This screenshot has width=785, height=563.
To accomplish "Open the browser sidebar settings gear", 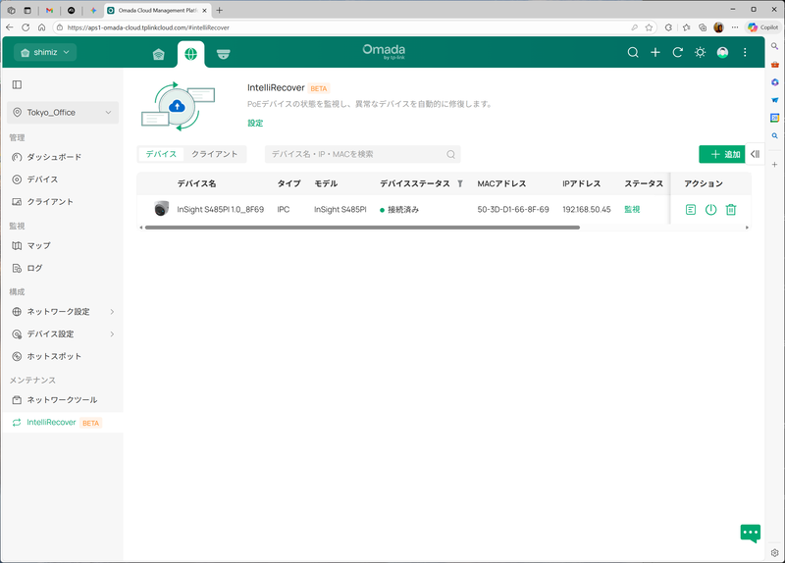I will coord(774,553).
